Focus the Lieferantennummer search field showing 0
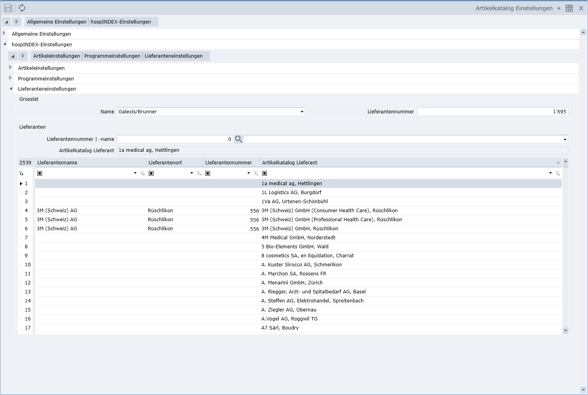The image size is (588, 395). click(x=175, y=139)
